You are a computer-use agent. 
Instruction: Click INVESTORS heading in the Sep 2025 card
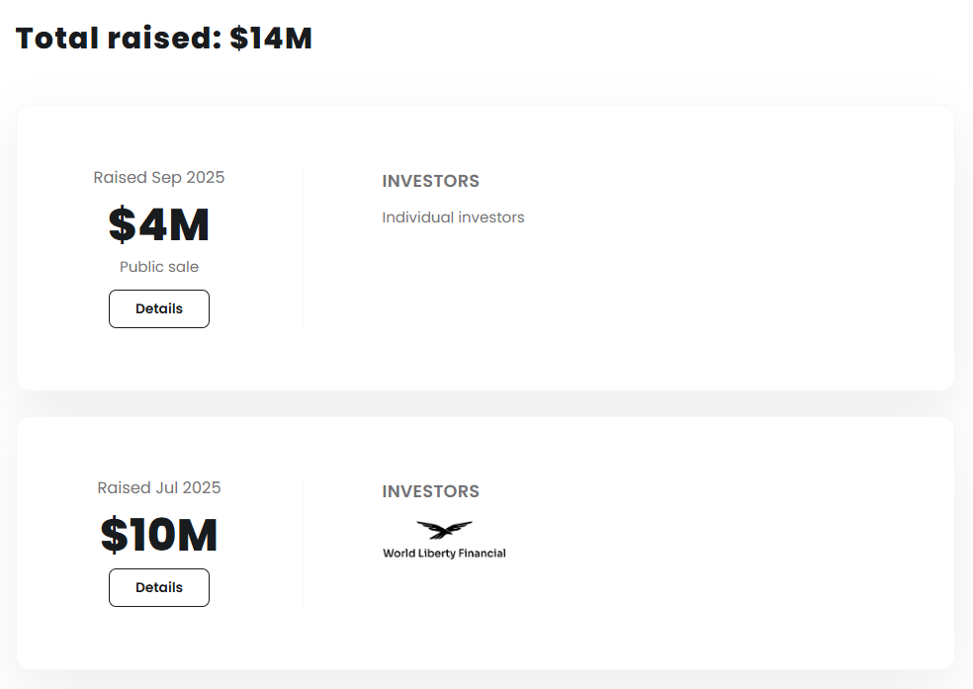[430, 182]
